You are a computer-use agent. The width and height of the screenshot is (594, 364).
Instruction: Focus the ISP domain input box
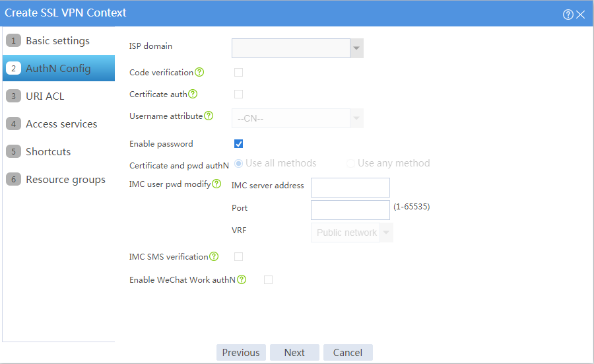point(291,48)
